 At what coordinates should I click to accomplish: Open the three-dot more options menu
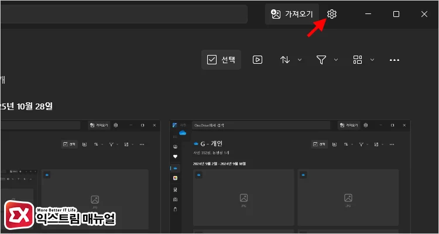[394, 60]
